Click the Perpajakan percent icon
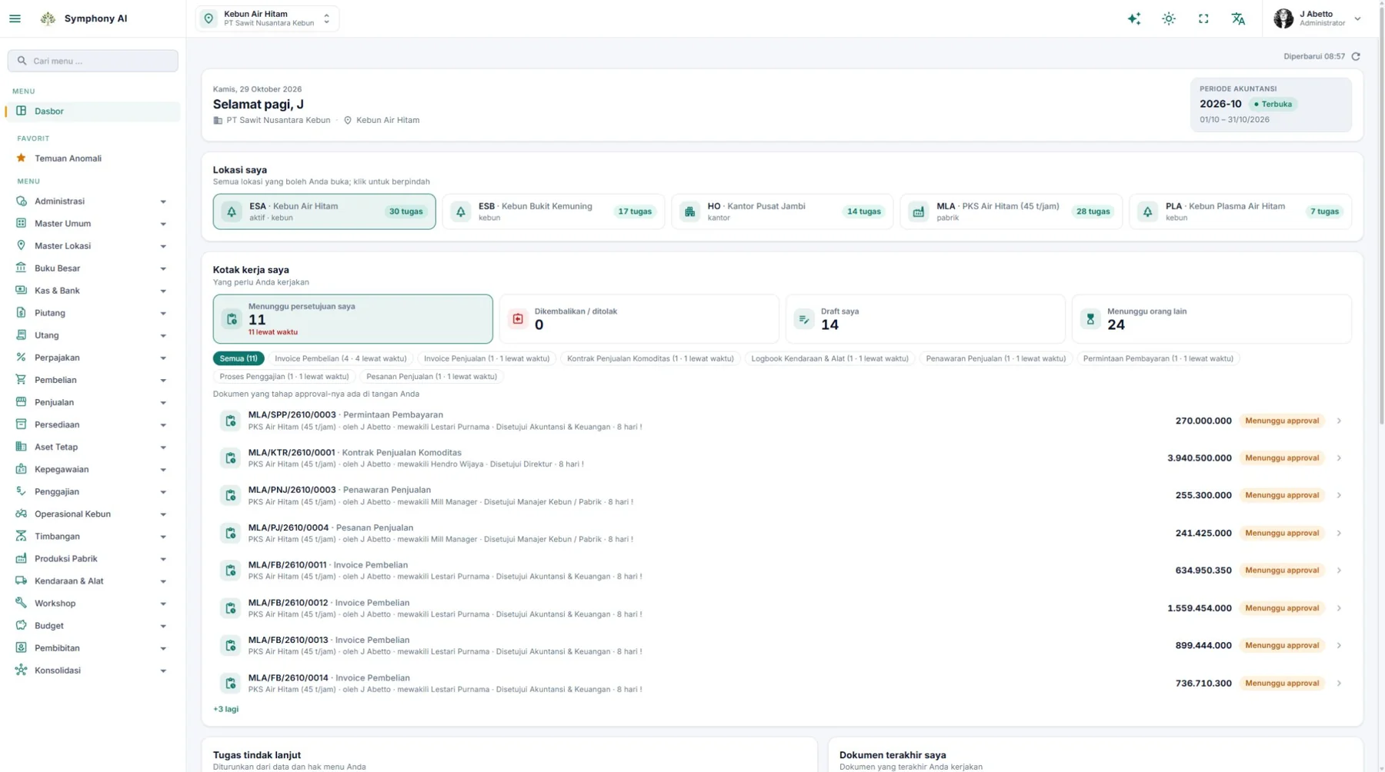 coord(21,357)
